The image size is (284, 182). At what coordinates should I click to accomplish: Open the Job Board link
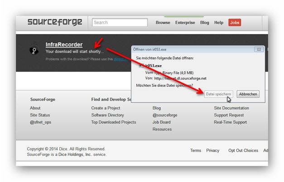pyautogui.click(x=161, y=122)
